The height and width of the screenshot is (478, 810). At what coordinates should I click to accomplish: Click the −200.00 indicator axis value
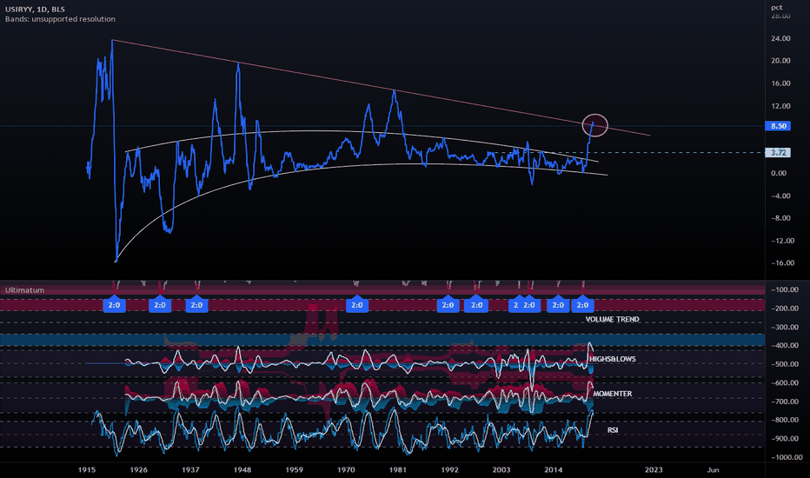coord(784,308)
